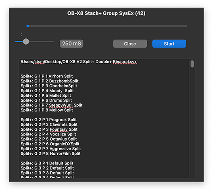The image size is (213, 189).
Task: Adjust the delay slider knob
Action: click(26, 42)
